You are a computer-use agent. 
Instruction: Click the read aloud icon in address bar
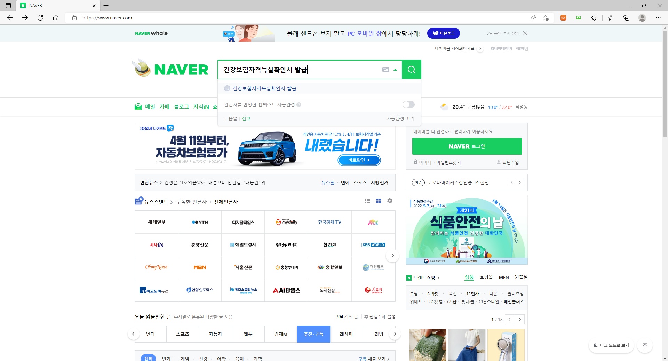(533, 18)
